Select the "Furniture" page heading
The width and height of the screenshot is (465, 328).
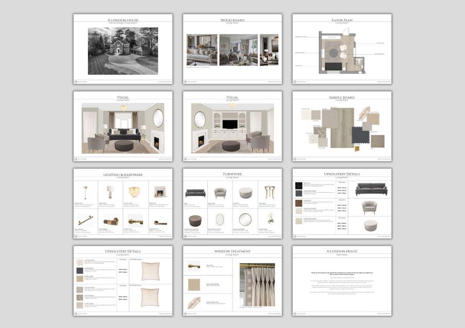click(x=232, y=174)
